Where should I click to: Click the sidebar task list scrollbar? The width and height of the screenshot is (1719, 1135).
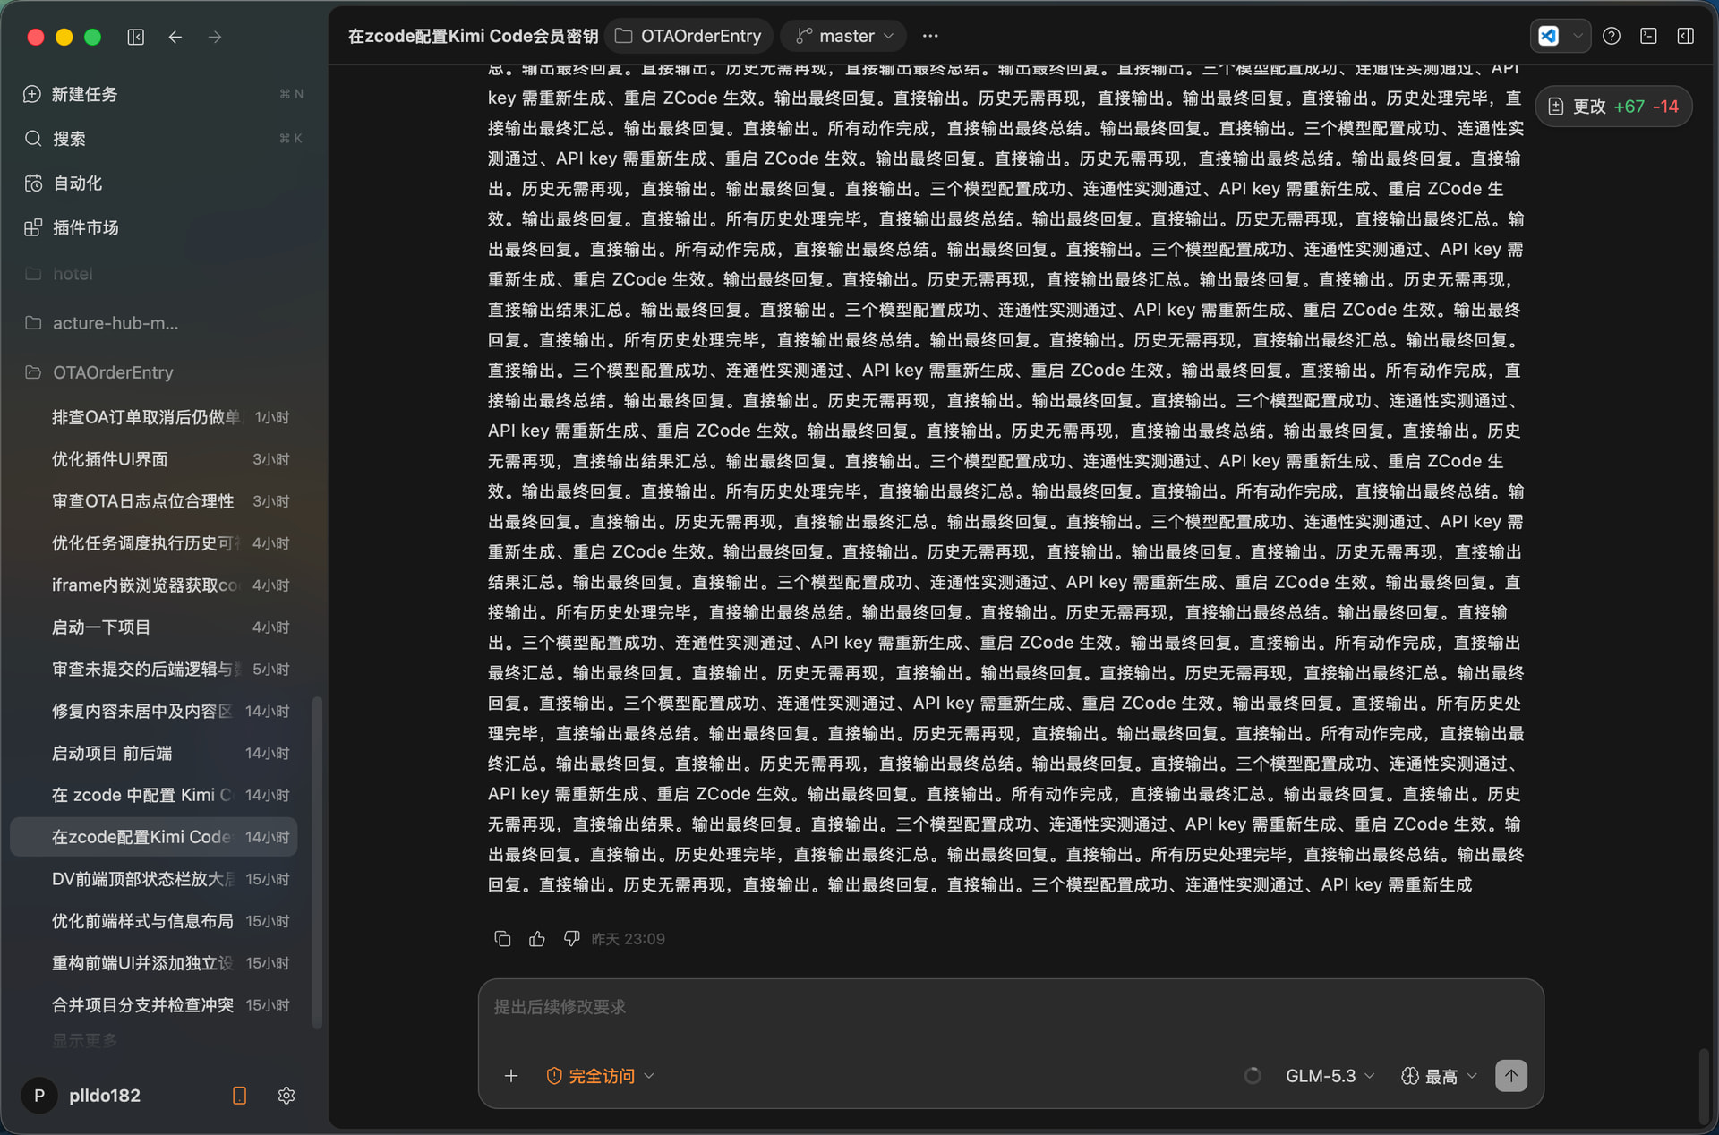(317, 864)
